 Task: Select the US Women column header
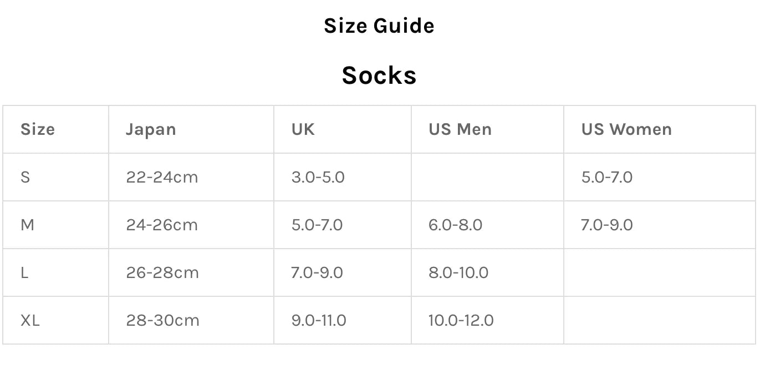[626, 129]
